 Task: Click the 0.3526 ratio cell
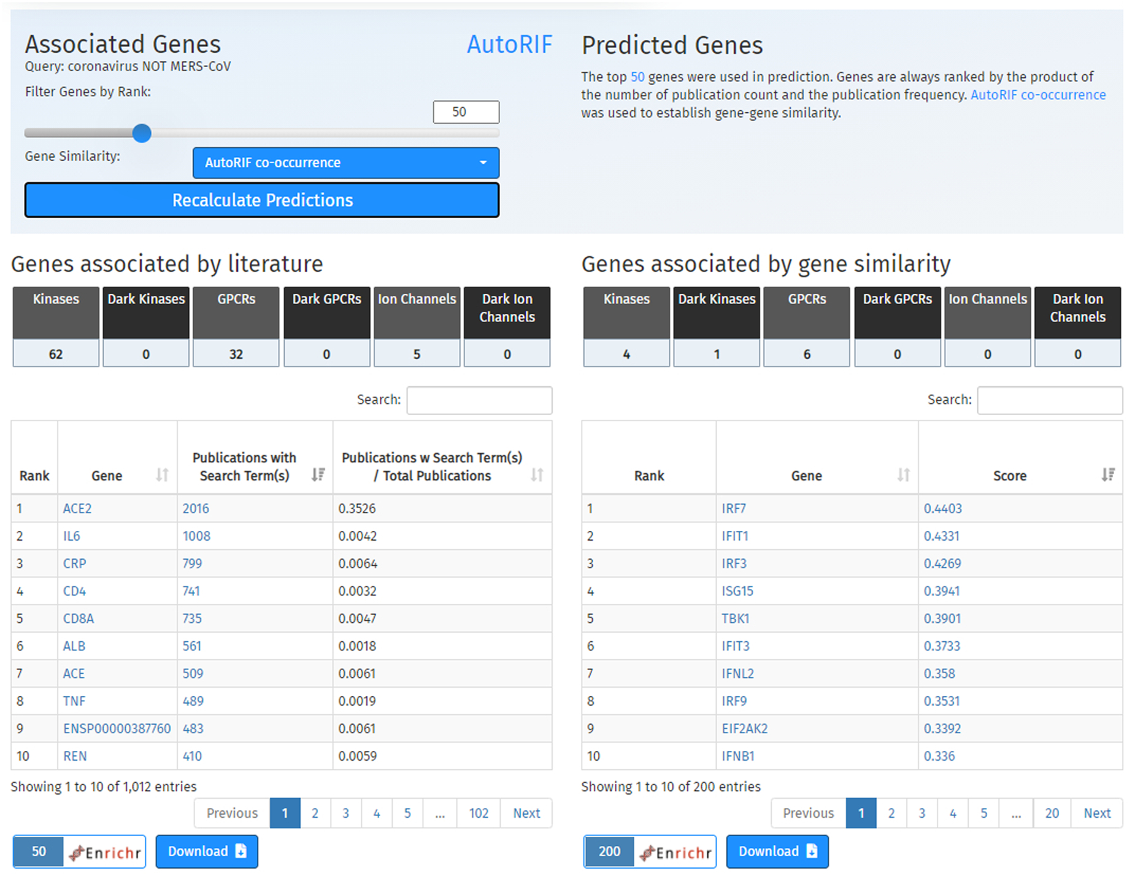pos(442,509)
